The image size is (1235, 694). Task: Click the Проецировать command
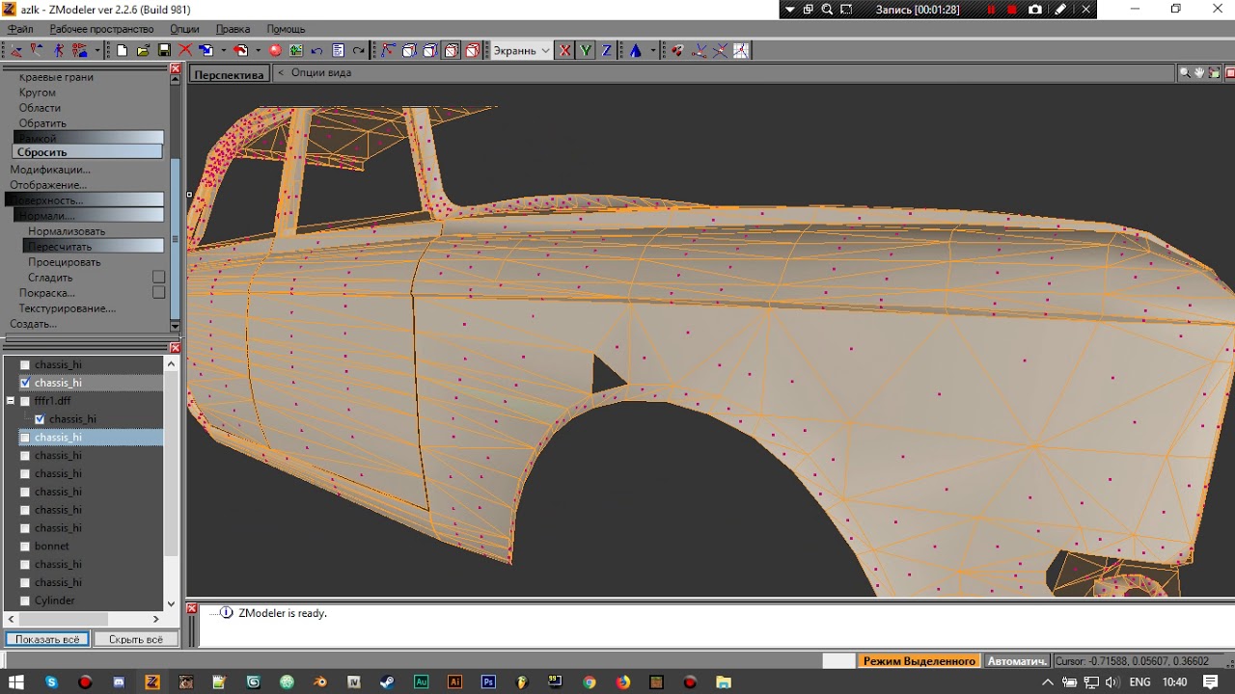[x=64, y=262]
